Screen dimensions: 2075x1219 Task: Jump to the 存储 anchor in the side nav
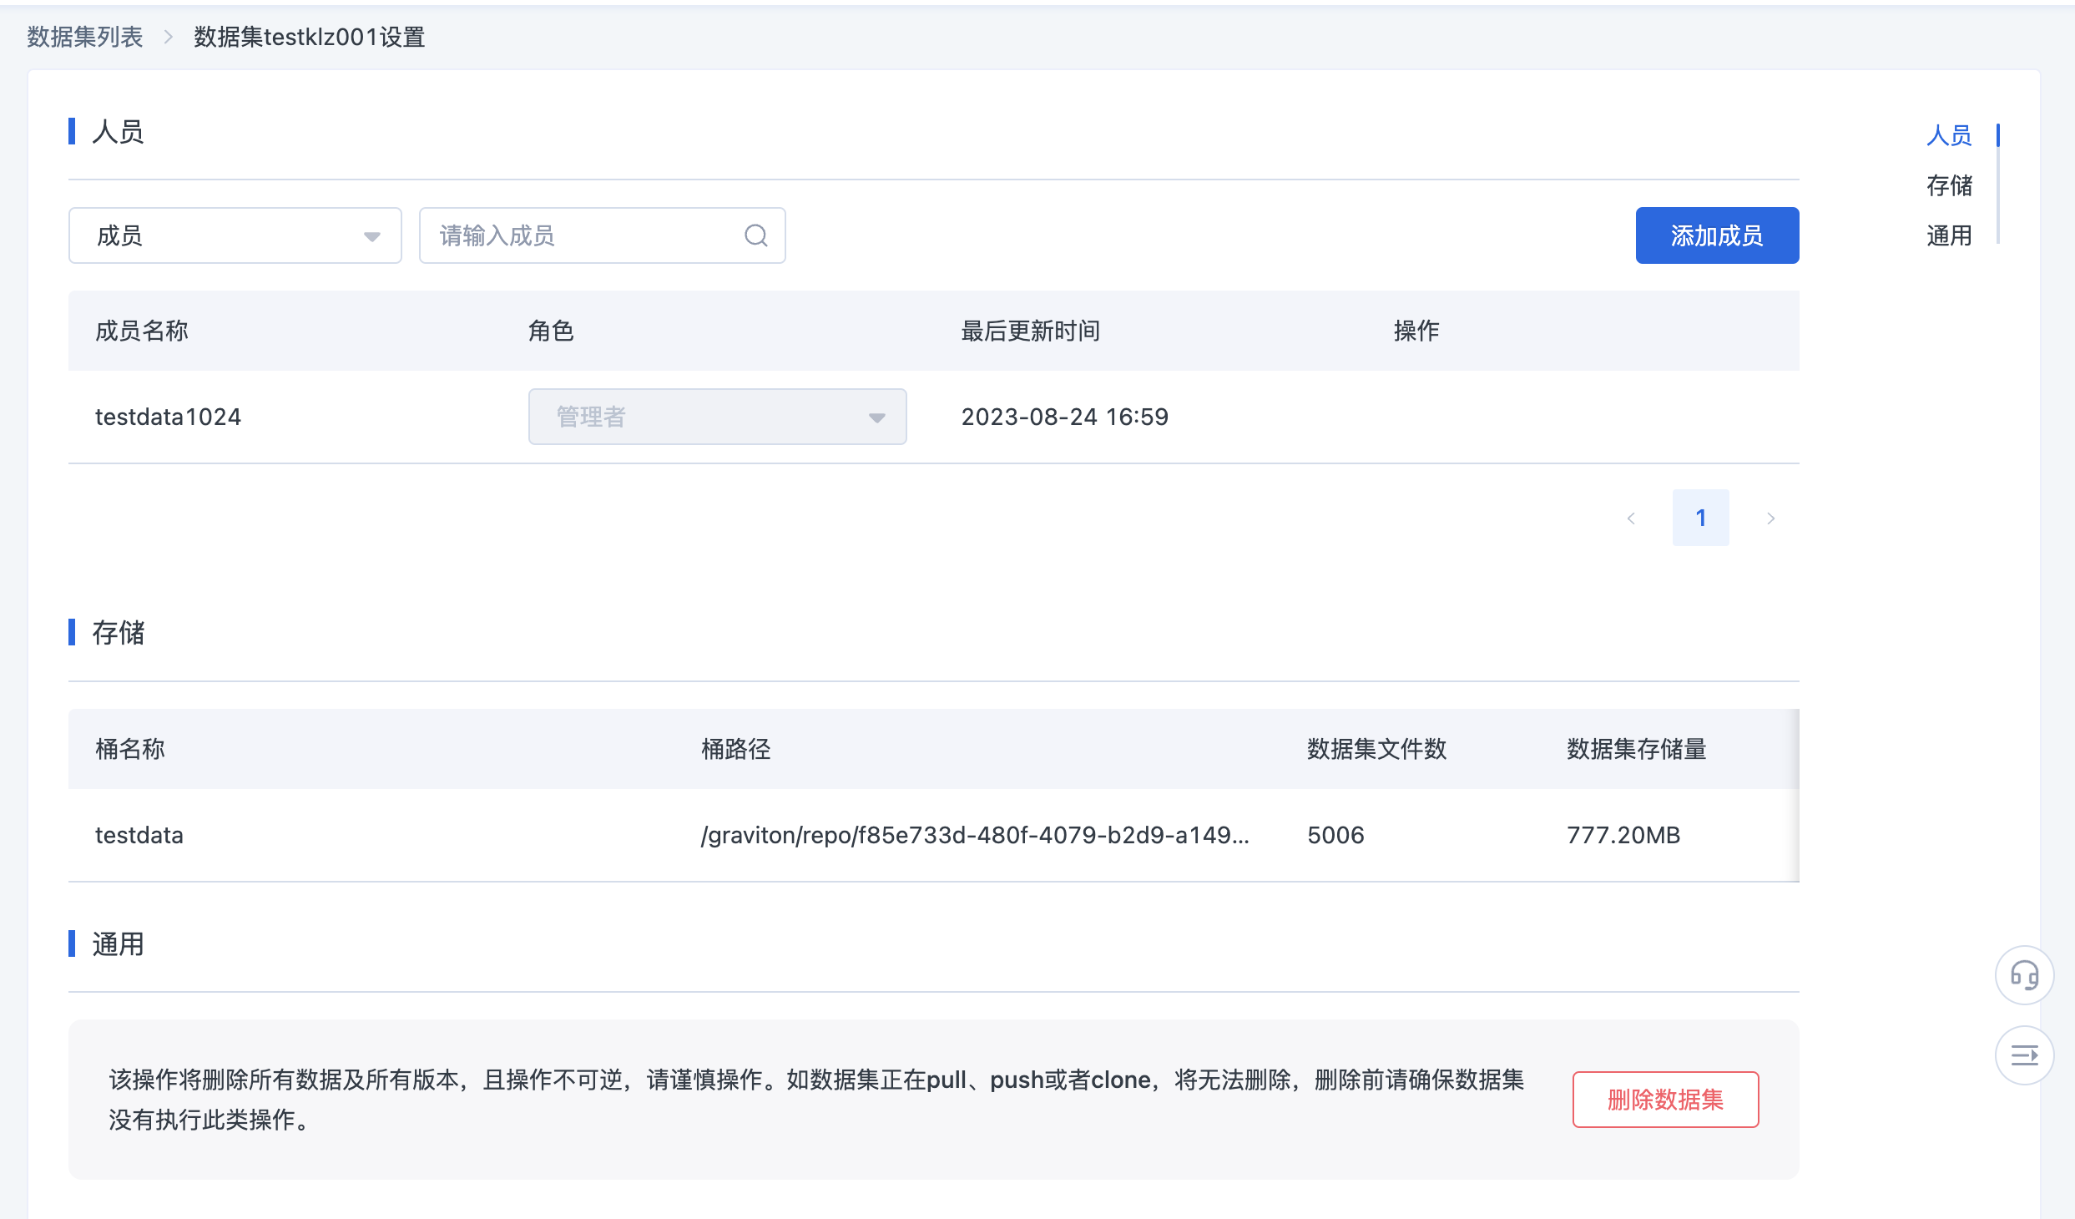(x=1949, y=185)
